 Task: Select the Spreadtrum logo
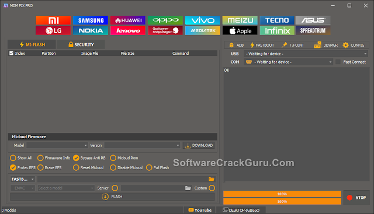pos(313,30)
